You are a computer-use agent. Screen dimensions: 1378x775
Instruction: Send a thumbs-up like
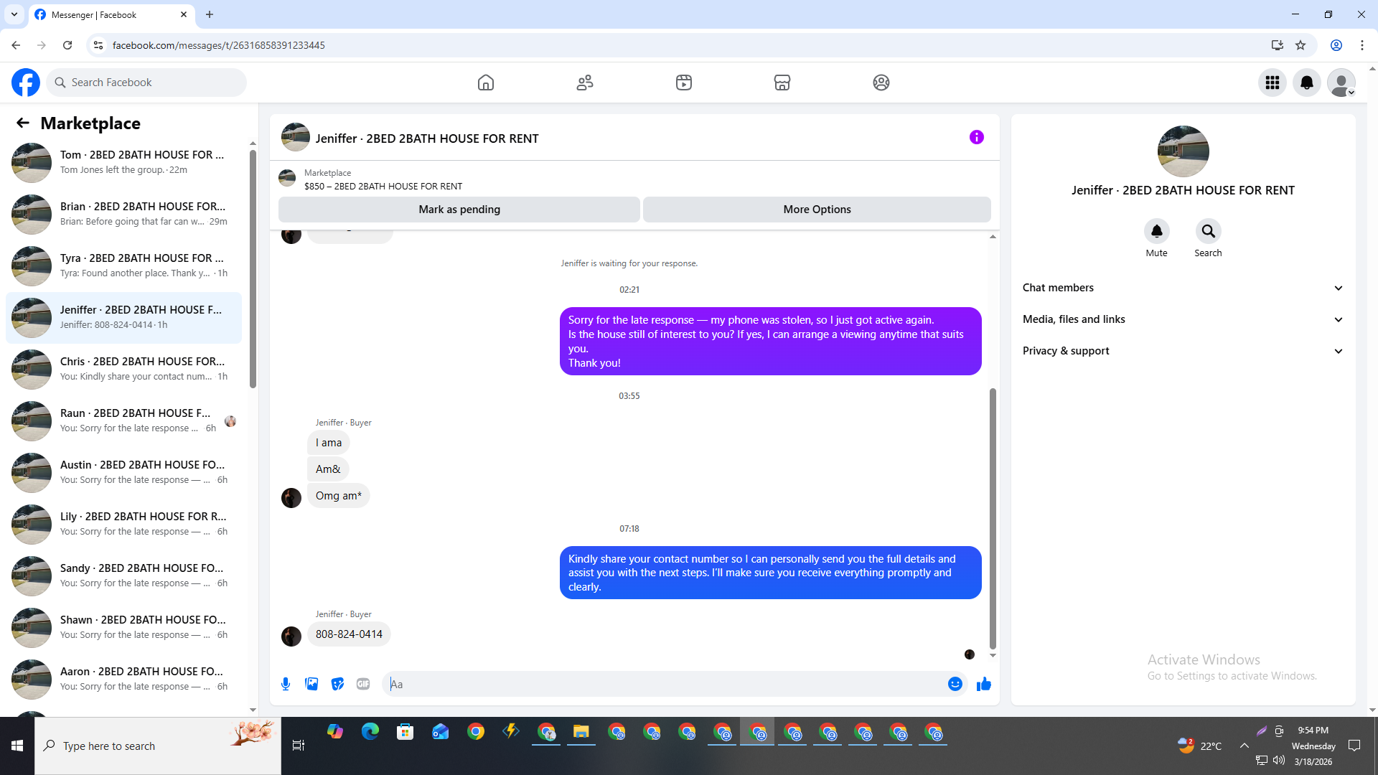click(x=983, y=684)
